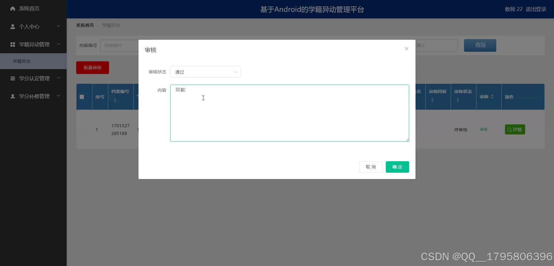Click the green 详情 button
This screenshot has height=266, width=554.
coord(515,130)
